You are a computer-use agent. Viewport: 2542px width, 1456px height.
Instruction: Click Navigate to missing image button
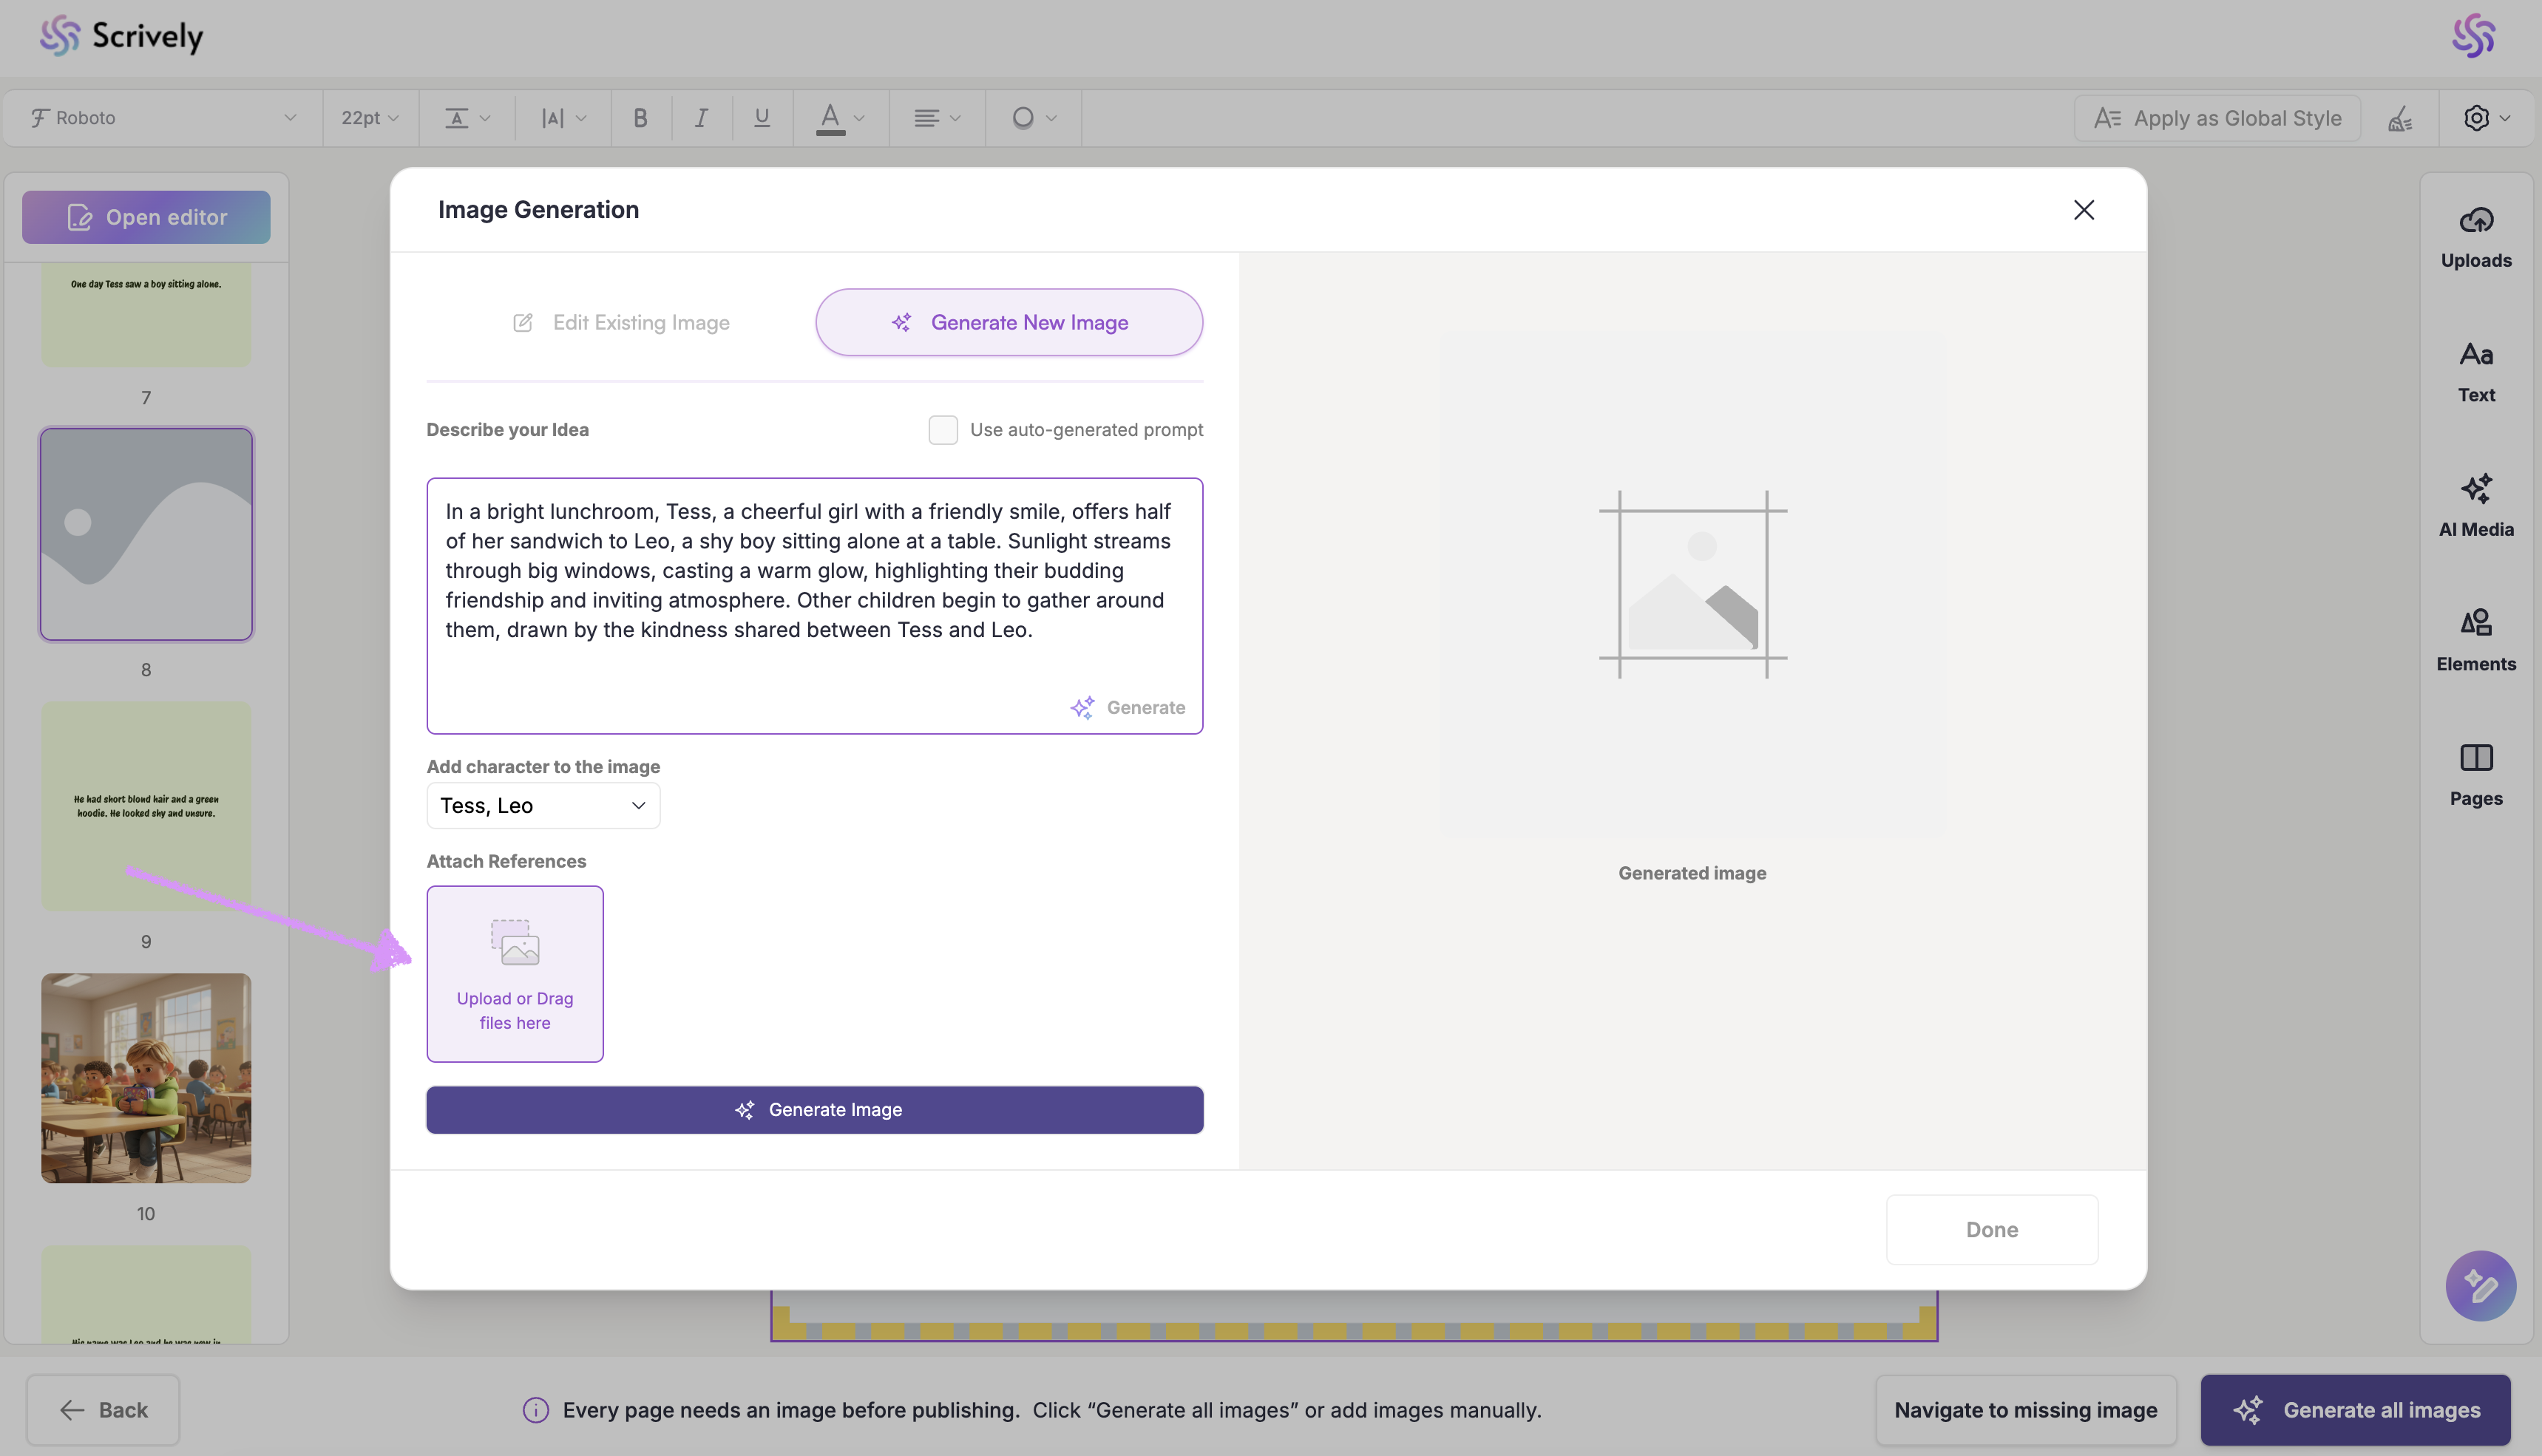[x=2024, y=1410]
